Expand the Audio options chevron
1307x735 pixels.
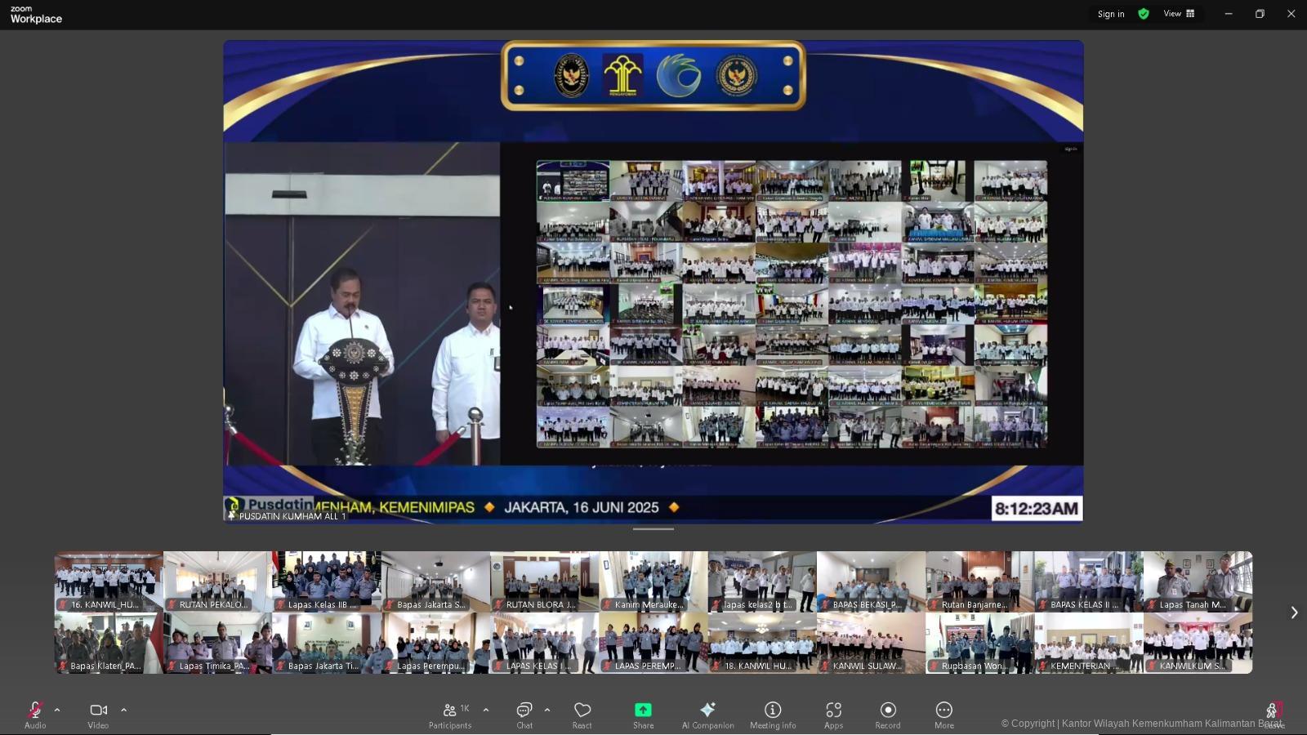coord(56,709)
